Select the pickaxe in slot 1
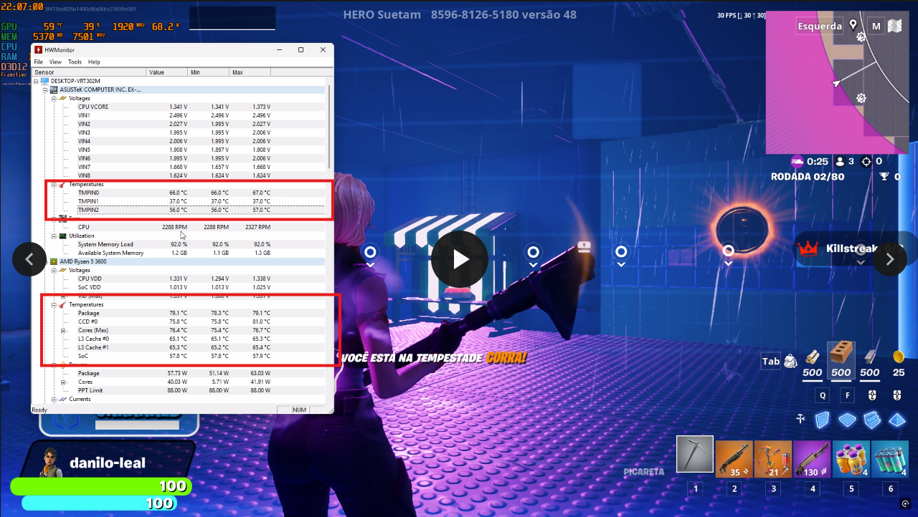Screen dimensions: 918x517 click(695, 454)
